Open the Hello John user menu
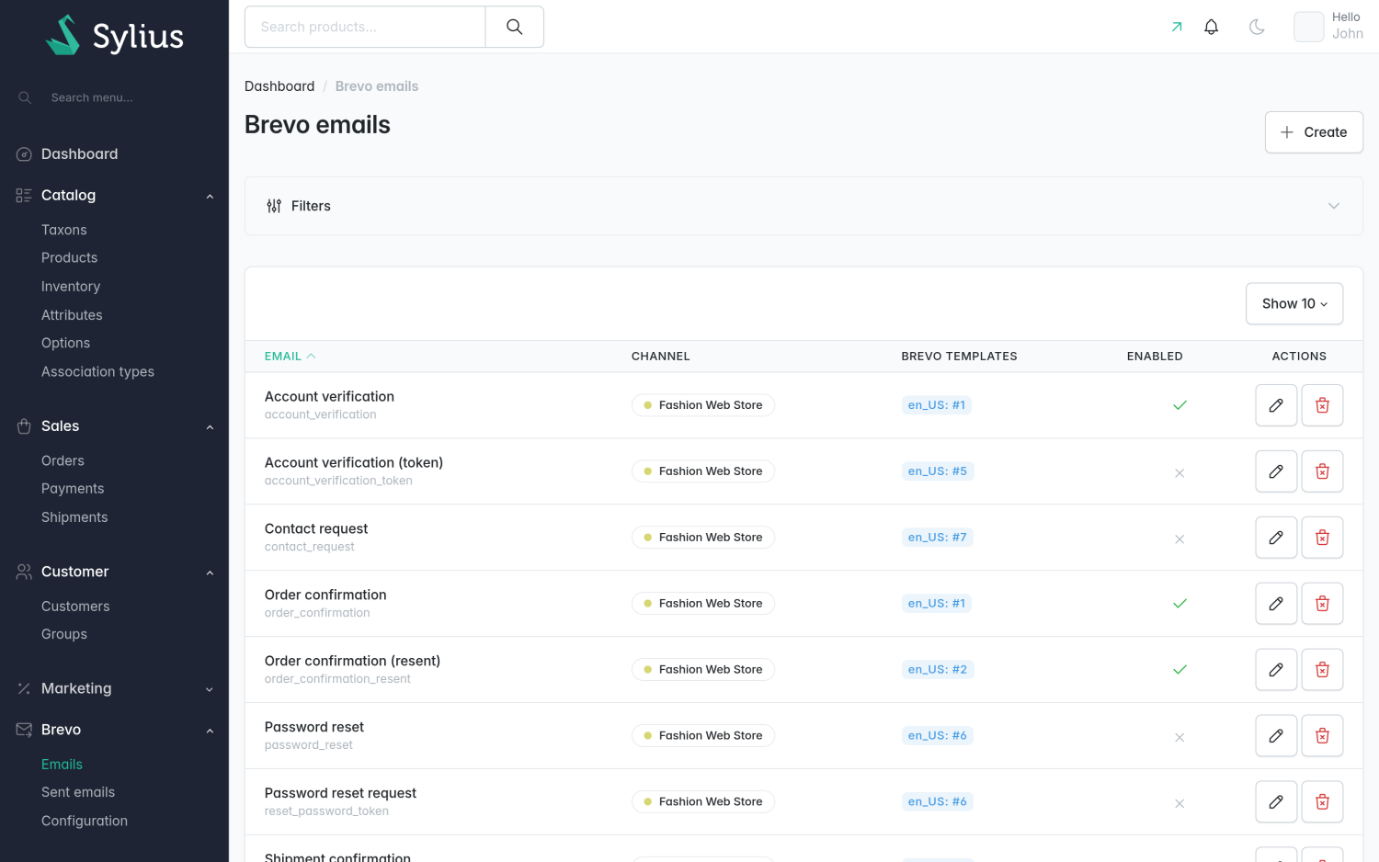 click(1328, 27)
